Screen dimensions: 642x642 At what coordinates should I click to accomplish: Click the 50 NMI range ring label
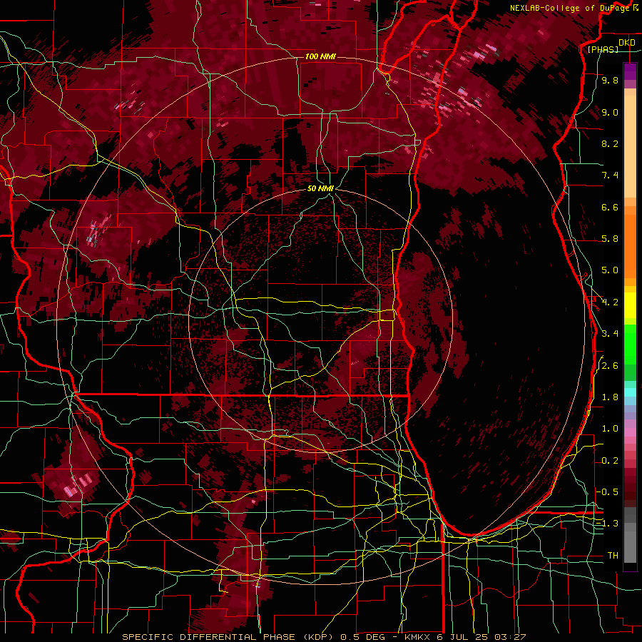point(320,188)
